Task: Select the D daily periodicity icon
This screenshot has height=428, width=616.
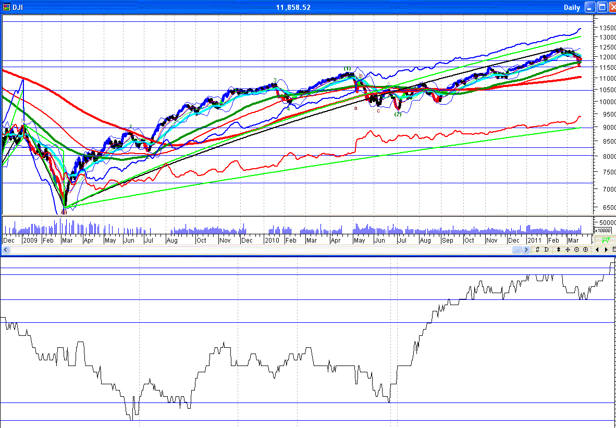Action: [546, 249]
